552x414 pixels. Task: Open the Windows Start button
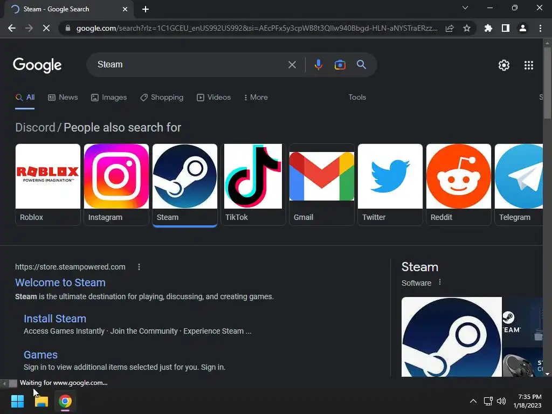click(x=17, y=401)
